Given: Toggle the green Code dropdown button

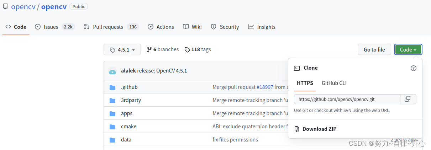Looking at the screenshot, I should [x=408, y=49].
